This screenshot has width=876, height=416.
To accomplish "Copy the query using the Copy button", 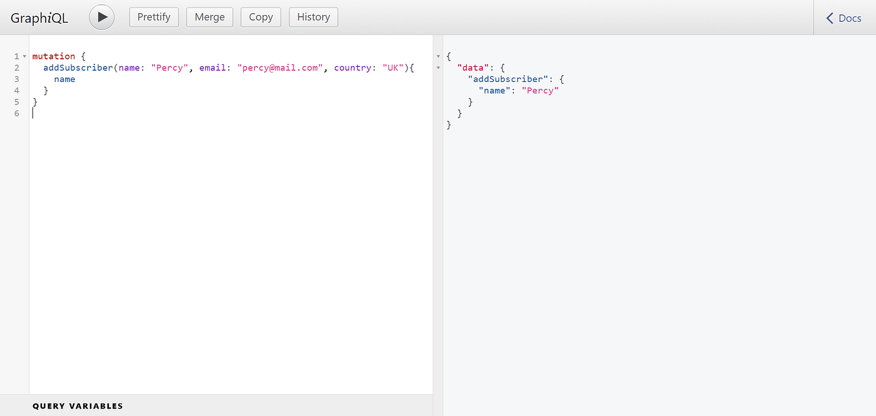I will pyautogui.click(x=260, y=17).
